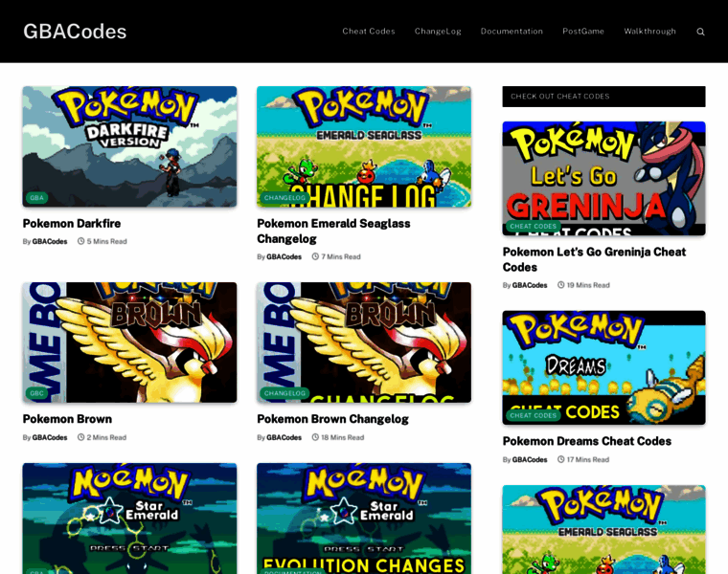Click the GBA tag on Darkfire thumbnail
Image resolution: width=728 pixels, height=574 pixels.
pyautogui.click(x=36, y=198)
